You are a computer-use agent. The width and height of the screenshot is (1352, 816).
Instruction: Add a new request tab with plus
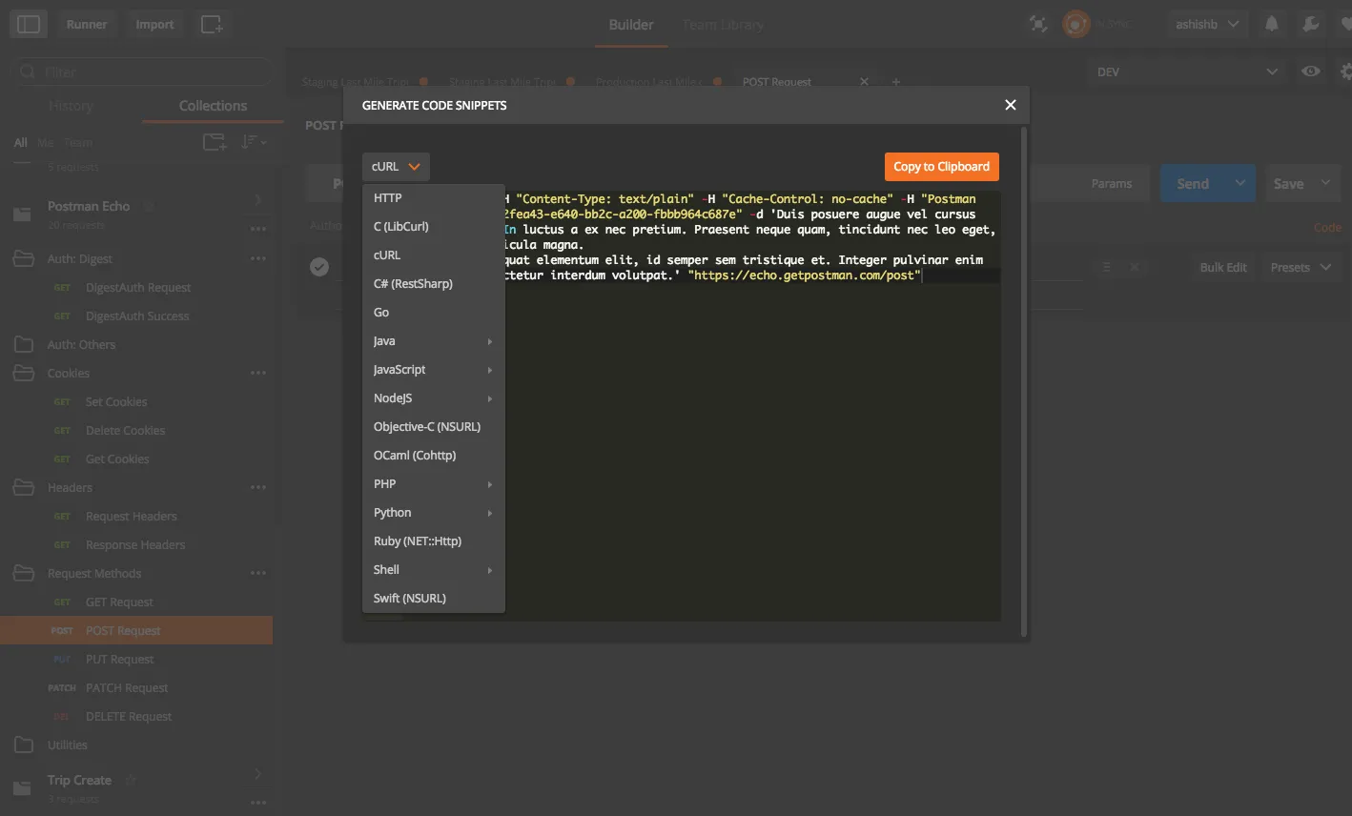[895, 82]
